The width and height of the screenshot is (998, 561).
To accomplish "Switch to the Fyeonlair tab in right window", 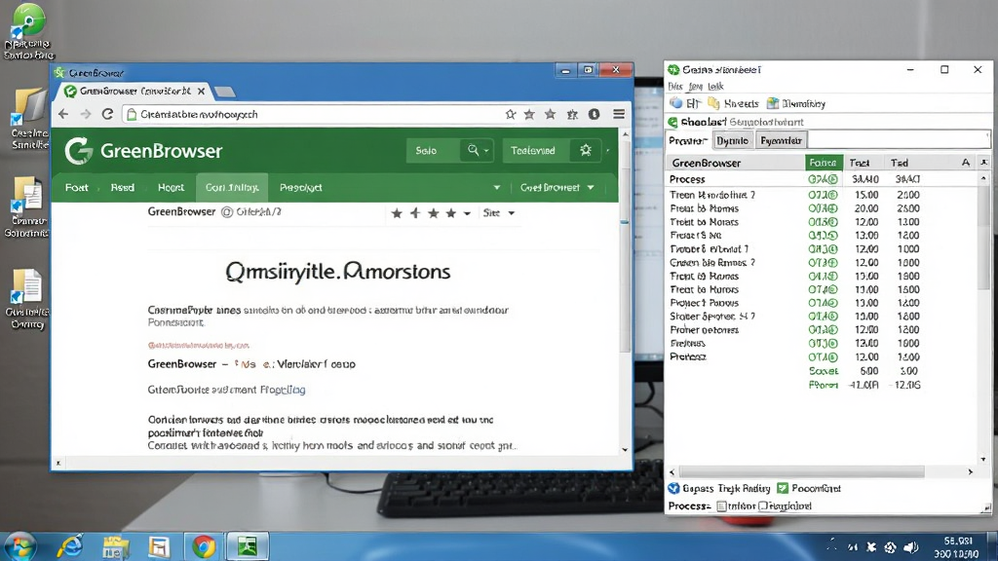I will (781, 140).
